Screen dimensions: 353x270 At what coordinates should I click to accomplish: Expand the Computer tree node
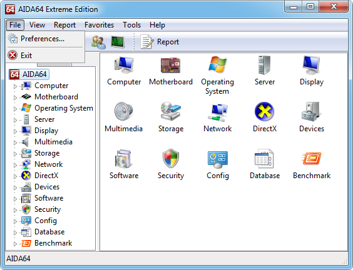15,86
